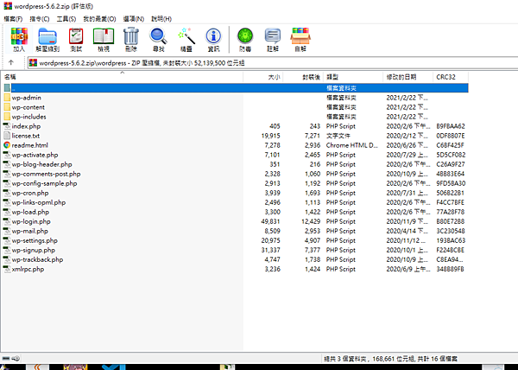Select xmlrpc.php file
Viewport: 518px width, 370px height.
point(28,269)
